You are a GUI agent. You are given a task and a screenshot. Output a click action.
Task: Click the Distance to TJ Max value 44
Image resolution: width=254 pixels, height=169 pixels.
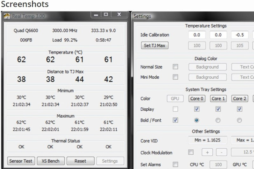click(80, 79)
